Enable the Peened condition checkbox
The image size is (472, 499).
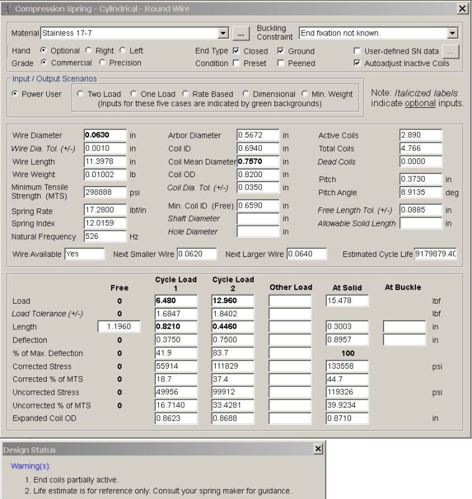[x=281, y=63]
